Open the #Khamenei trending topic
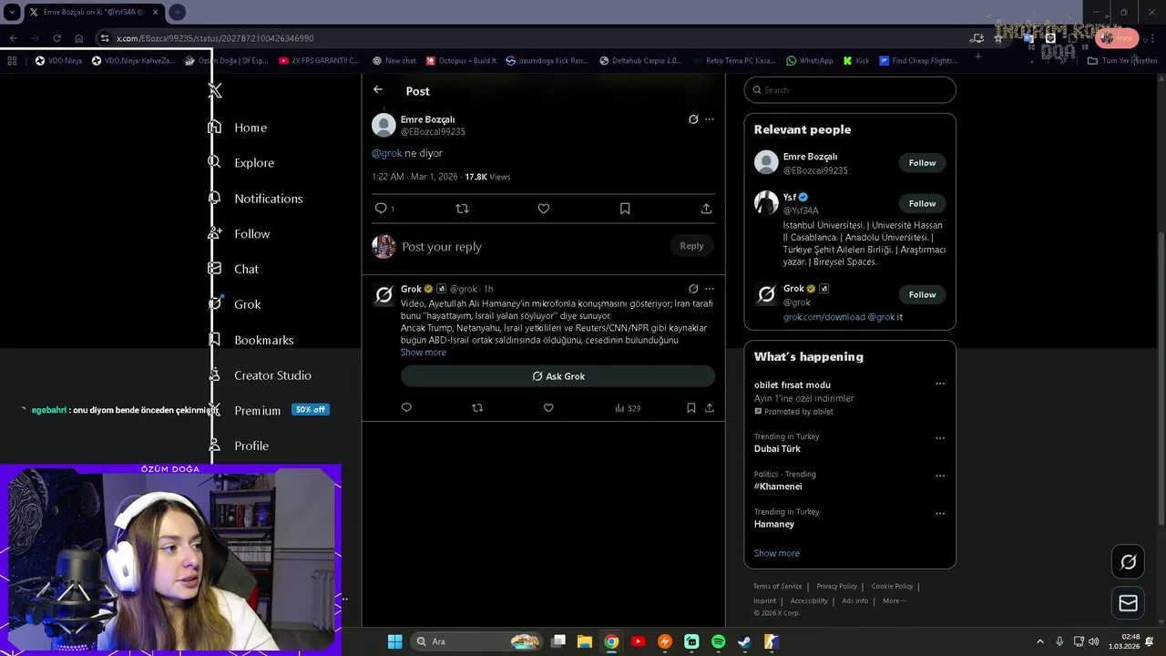This screenshot has width=1166, height=656. (x=778, y=487)
